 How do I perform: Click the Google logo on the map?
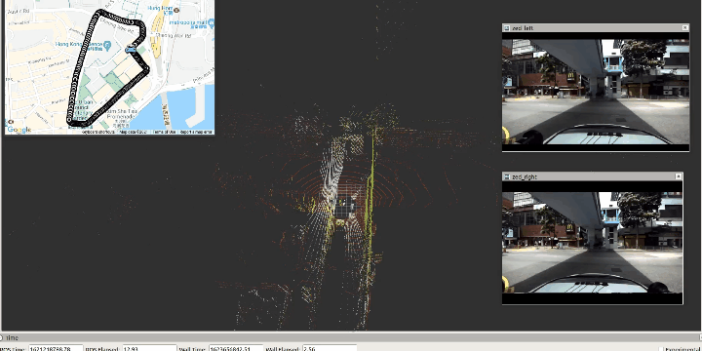tap(19, 130)
